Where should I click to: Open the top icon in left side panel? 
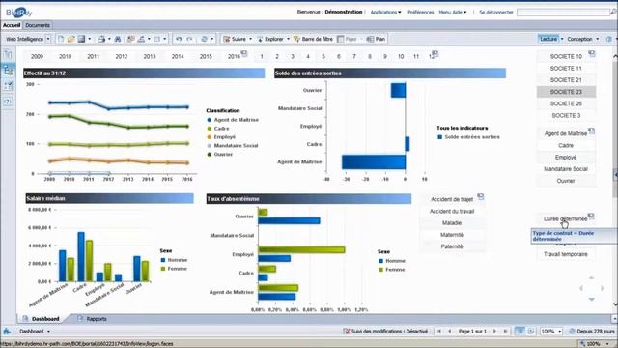click(8, 54)
